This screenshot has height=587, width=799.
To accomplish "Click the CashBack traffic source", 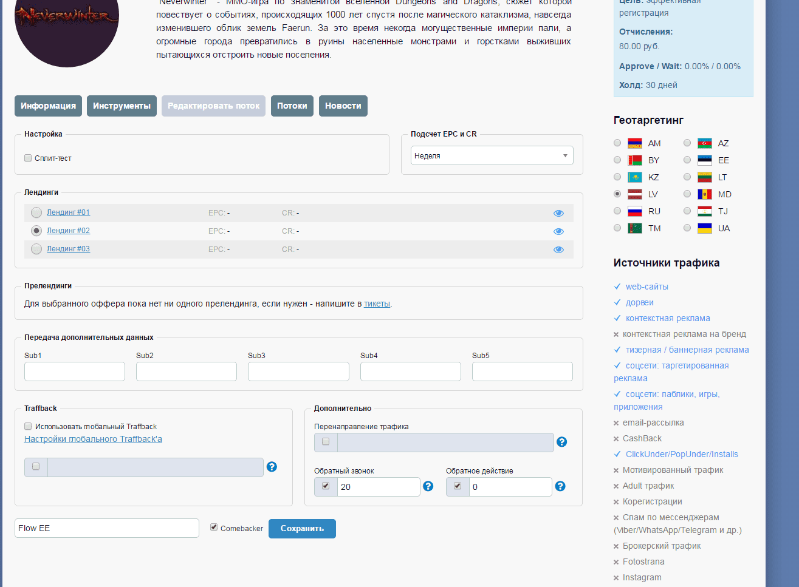I will [x=642, y=438].
